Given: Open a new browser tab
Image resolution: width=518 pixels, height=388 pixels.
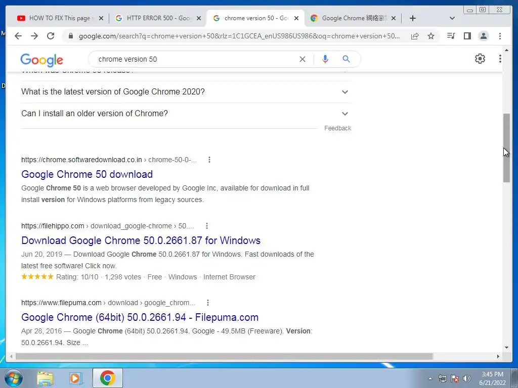Looking at the screenshot, I should tap(413, 18).
